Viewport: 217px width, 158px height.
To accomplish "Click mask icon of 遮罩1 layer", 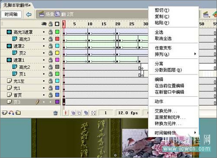I will 9,60.
